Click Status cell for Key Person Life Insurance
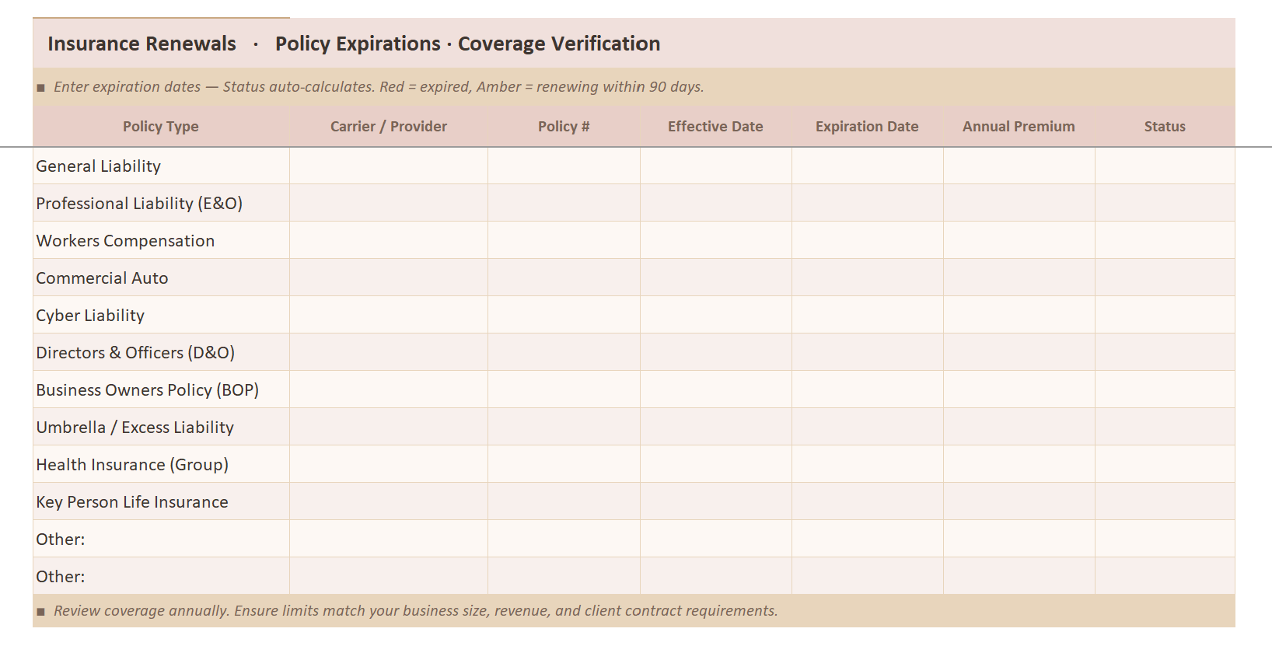Viewport: 1272px width, 653px height. click(x=1165, y=501)
